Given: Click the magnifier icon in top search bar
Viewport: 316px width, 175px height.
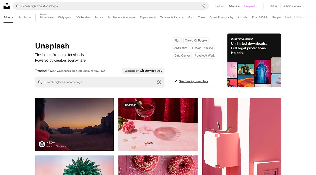Looking at the screenshot, I should 18,6.
